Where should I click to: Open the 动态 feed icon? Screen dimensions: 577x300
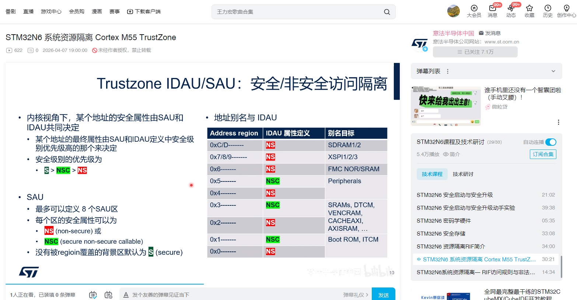511,8
